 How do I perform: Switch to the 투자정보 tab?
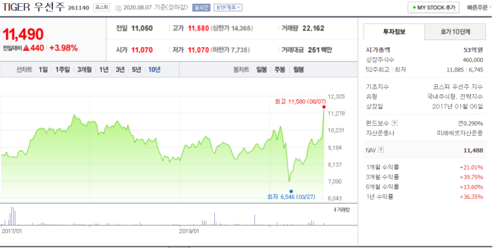point(394,32)
